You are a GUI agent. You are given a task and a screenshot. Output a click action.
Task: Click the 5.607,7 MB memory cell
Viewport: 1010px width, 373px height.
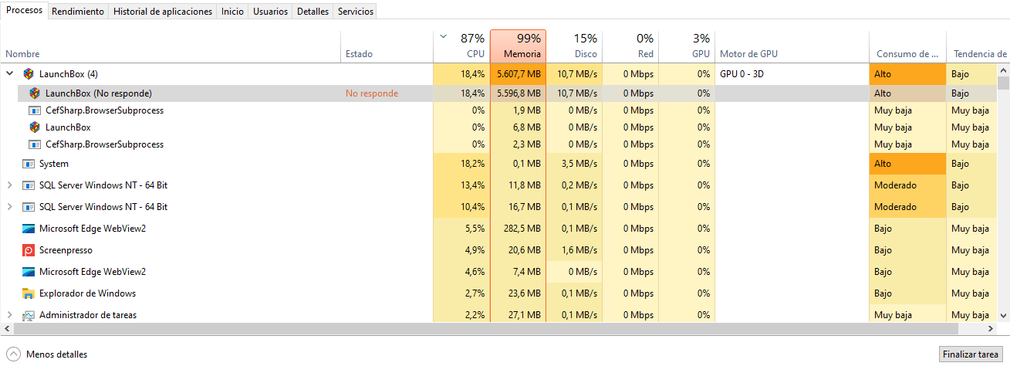(x=518, y=74)
